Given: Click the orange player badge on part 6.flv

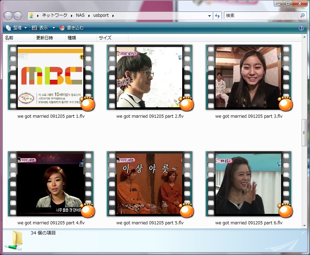Looking at the screenshot, I should coord(286,210).
